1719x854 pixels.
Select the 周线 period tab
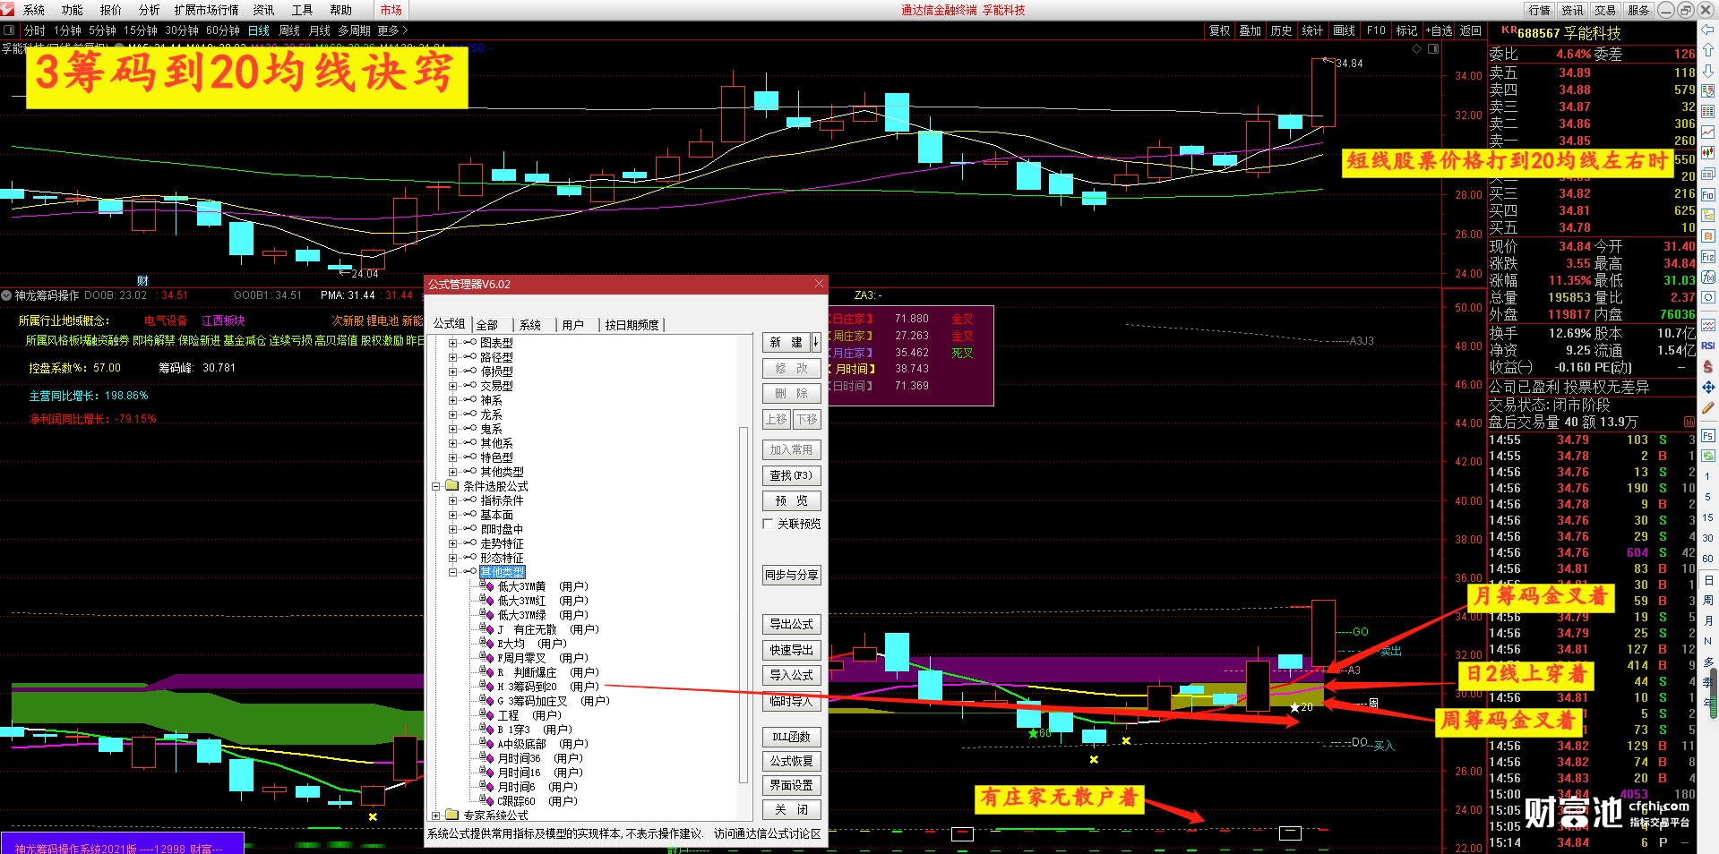coord(289,30)
